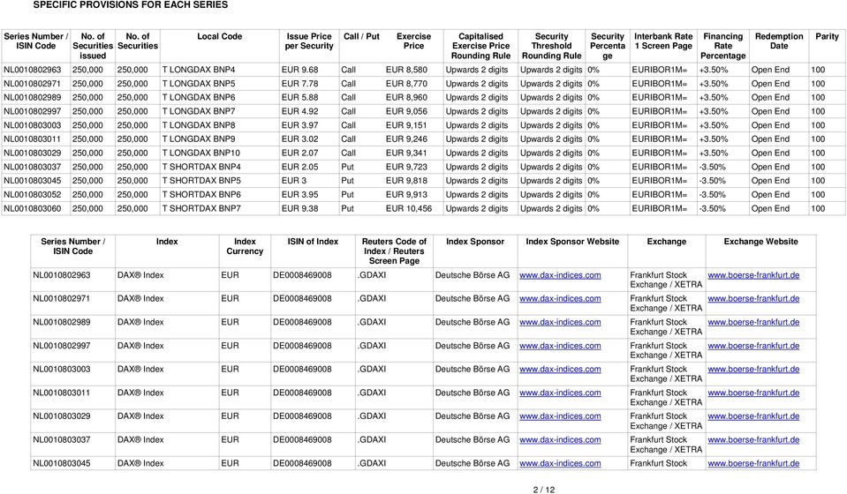This screenshot has width=847, height=494.
Task: Click exercise price EUR 8,580
Action: 406,70
